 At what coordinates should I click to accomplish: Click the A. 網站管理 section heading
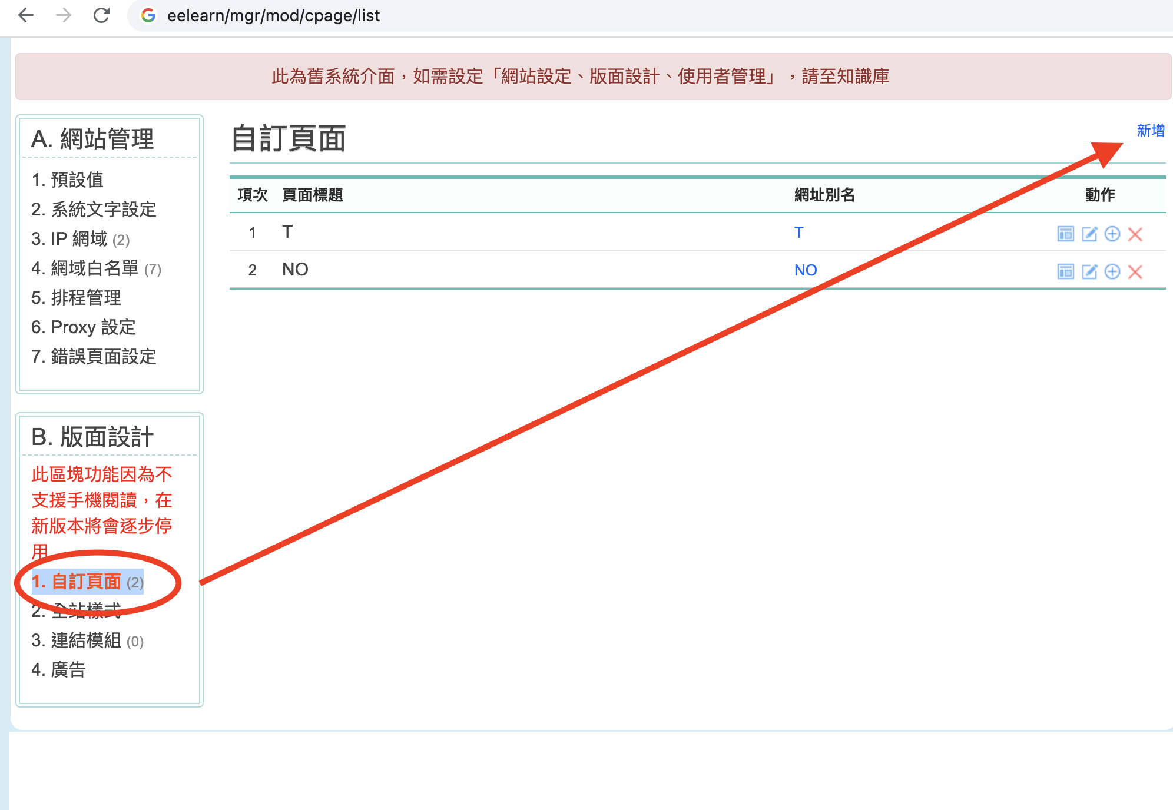(92, 139)
